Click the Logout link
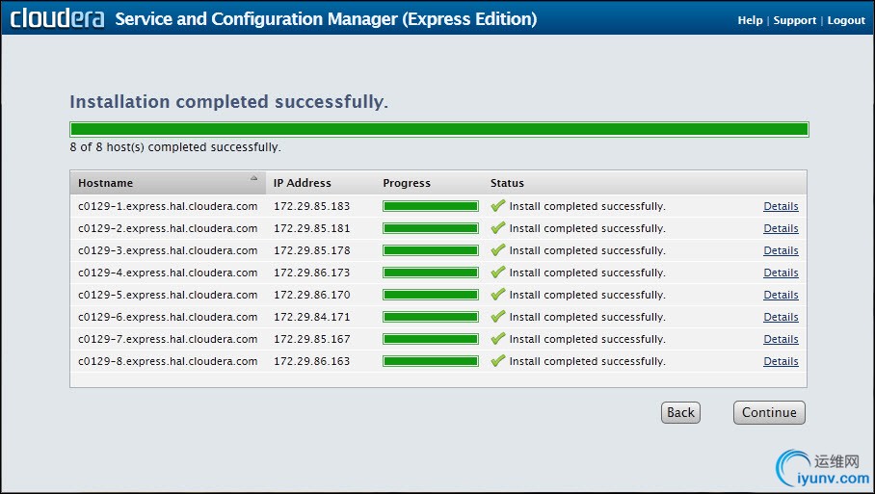The height and width of the screenshot is (494, 875). (x=846, y=20)
